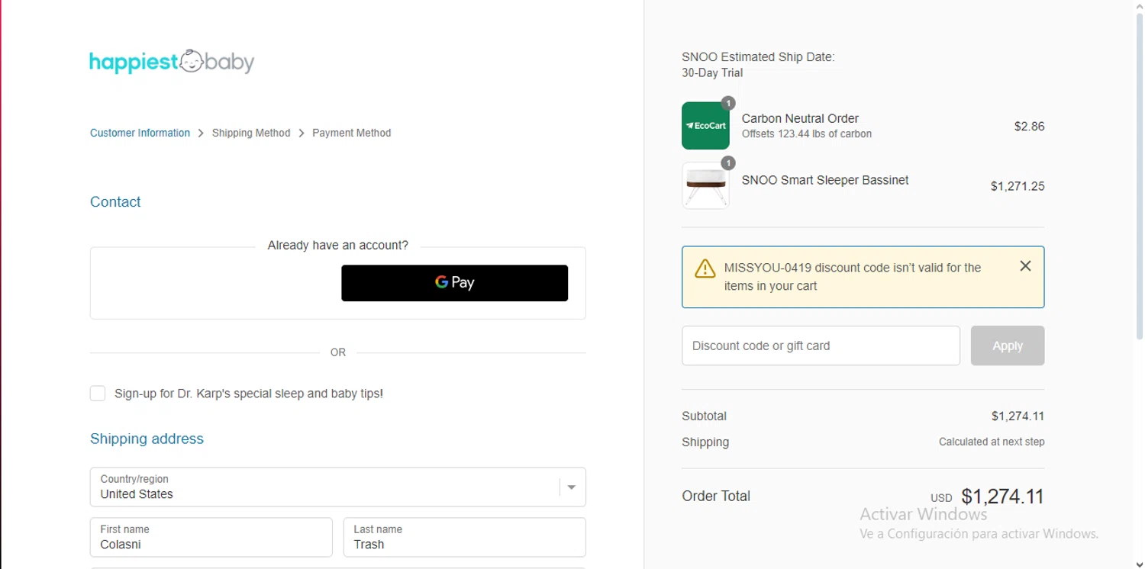1145x569 pixels.
Task: Click the Happiest Baby logo
Action: point(172,62)
